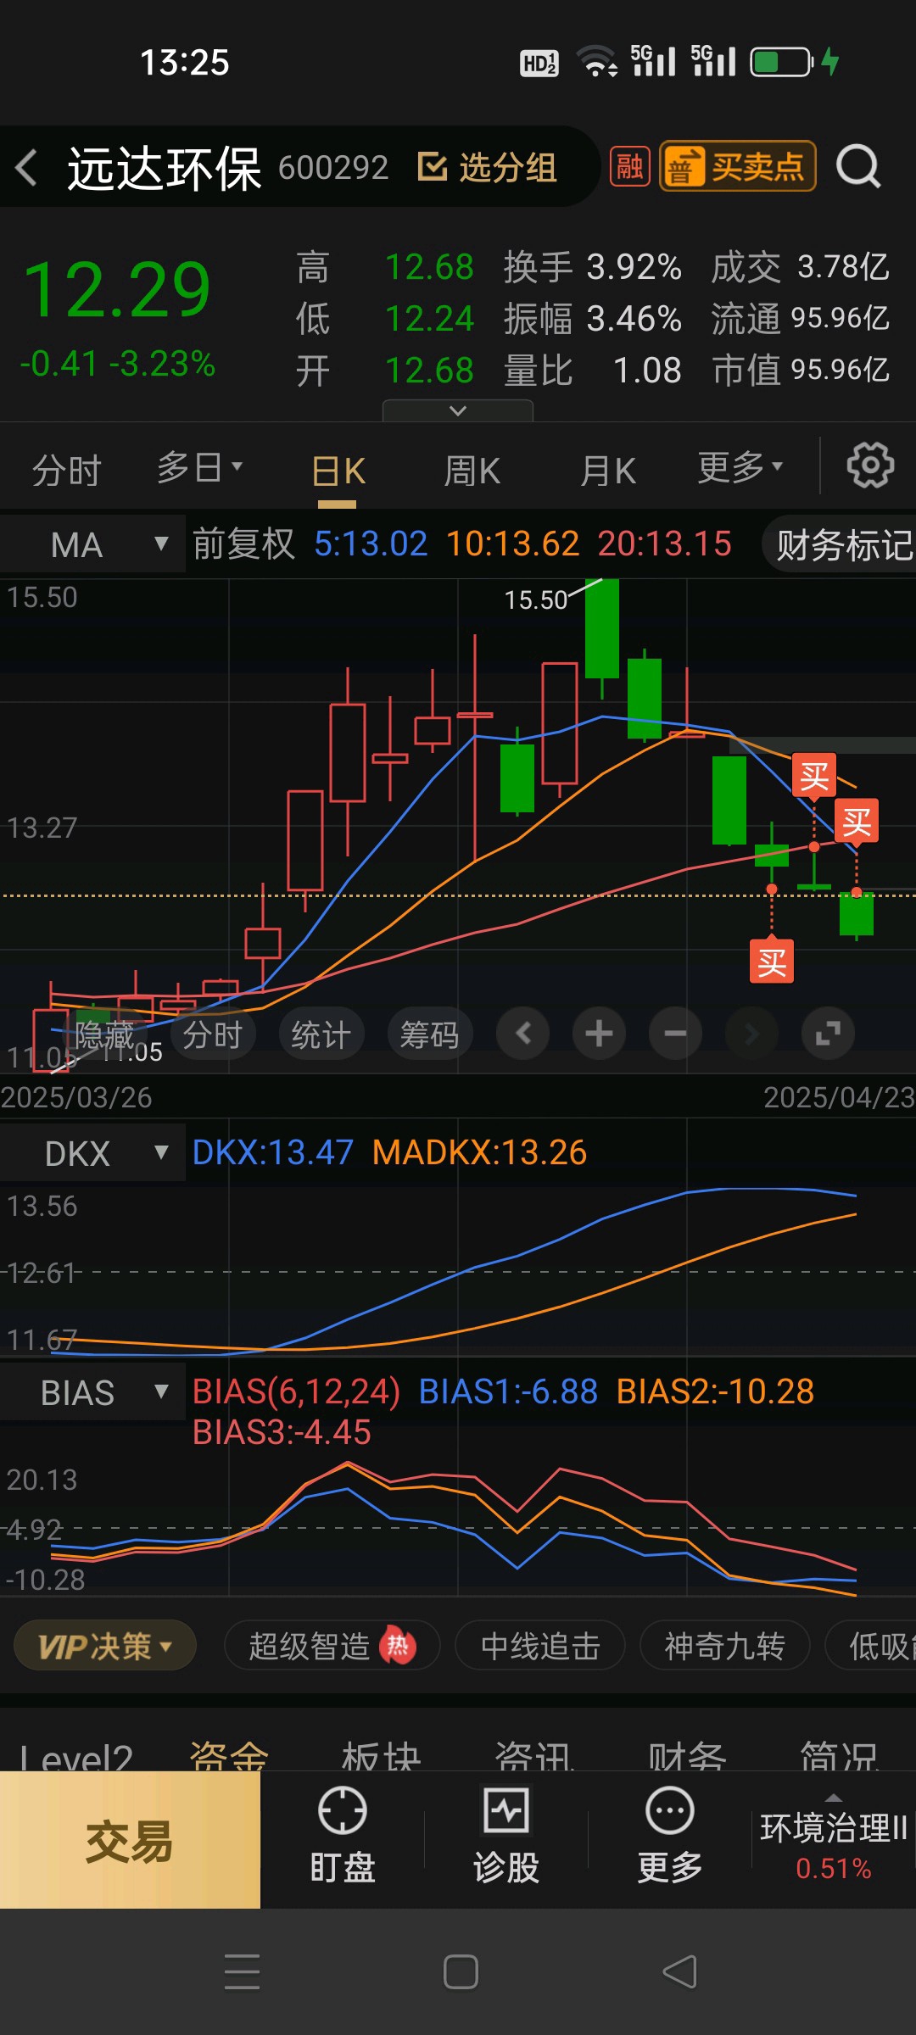Tap the battery status icon
916x2035 pixels.
pyautogui.click(x=782, y=62)
